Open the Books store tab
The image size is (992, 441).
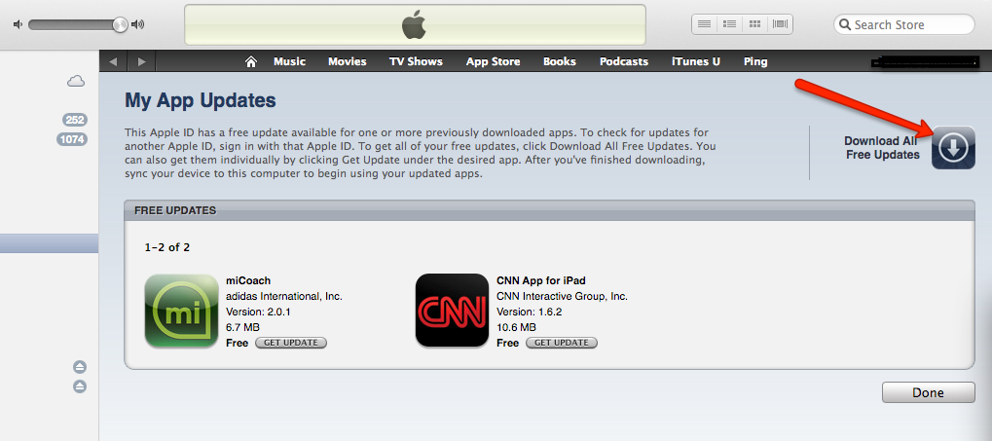[x=559, y=61]
